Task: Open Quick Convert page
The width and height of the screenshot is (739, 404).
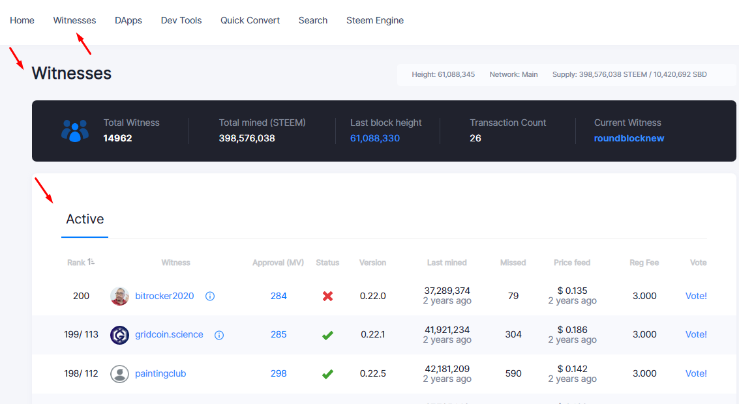Action: [x=250, y=20]
